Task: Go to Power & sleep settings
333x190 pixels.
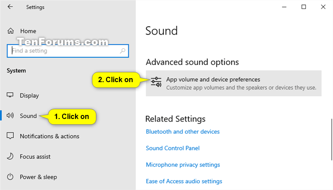Action: 38,177
